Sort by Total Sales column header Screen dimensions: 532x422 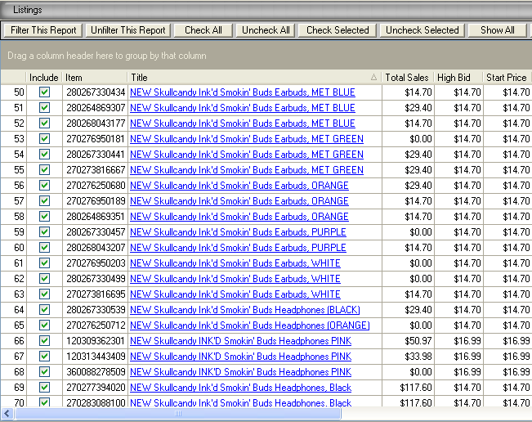(x=408, y=78)
